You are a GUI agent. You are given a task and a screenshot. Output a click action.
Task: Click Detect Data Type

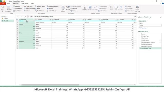click(x=29, y=8)
